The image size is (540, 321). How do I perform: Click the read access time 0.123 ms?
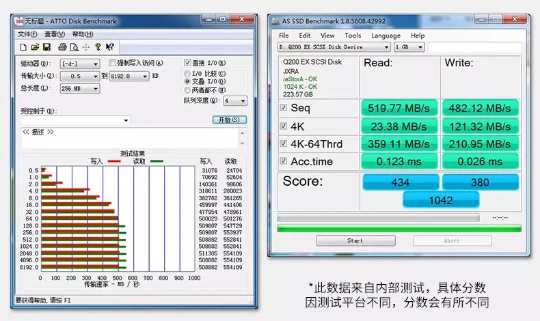(x=399, y=161)
